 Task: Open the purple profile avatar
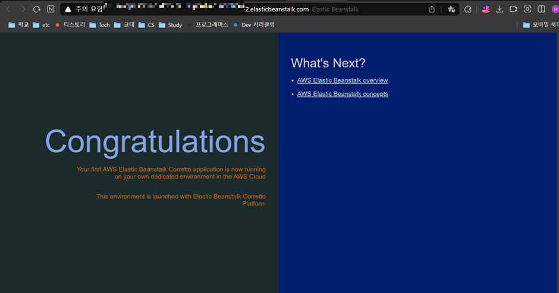[x=555, y=10]
